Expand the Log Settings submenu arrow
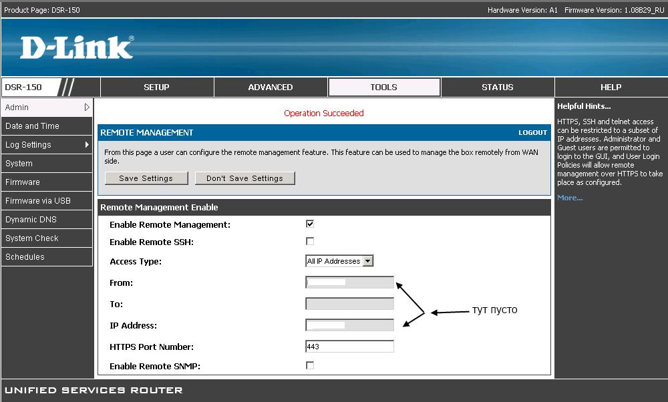 (x=87, y=144)
